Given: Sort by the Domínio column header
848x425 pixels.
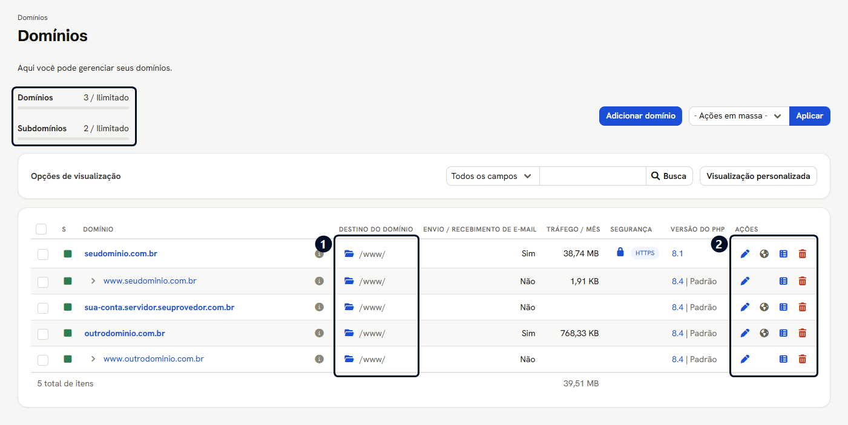Looking at the screenshot, I should 98,230.
